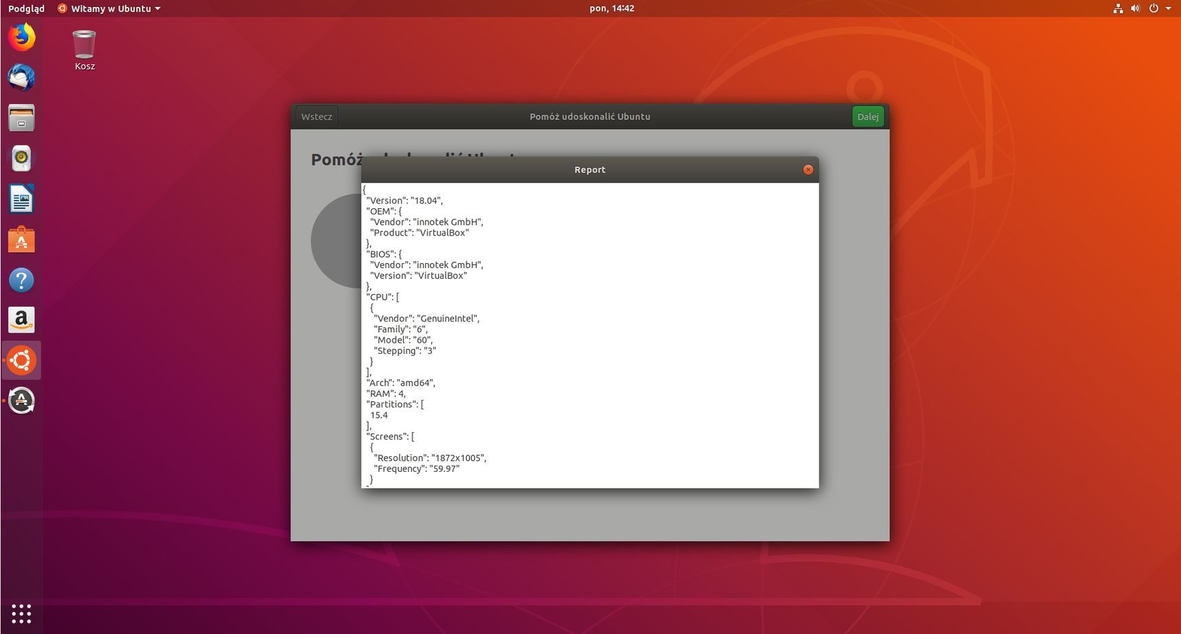Click the Wstecz back button
The image size is (1181, 634).
pos(317,117)
